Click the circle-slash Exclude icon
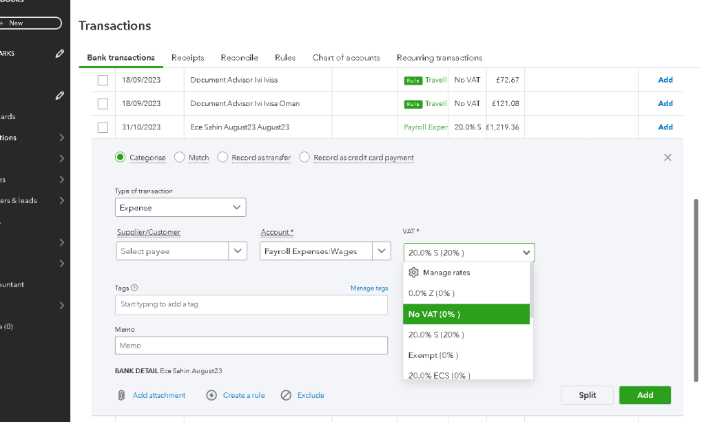This screenshot has height=422, width=704. click(286, 395)
